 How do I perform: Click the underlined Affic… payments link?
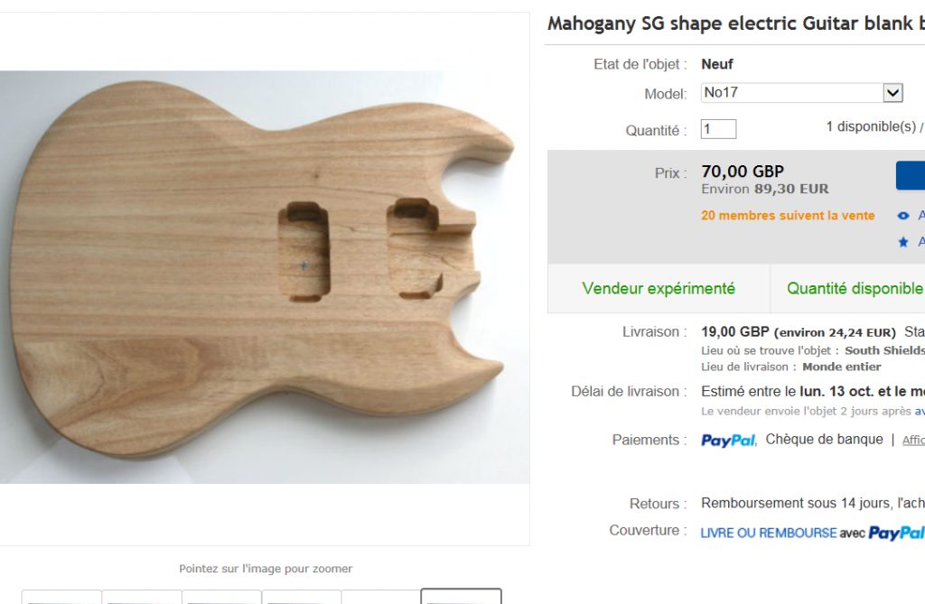pos(913,440)
